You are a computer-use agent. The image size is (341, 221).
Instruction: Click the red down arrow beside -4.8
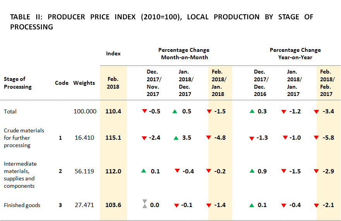point(209,137)
